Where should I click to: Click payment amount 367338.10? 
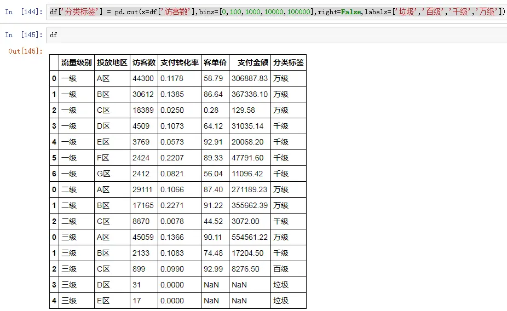pos(250,94)
